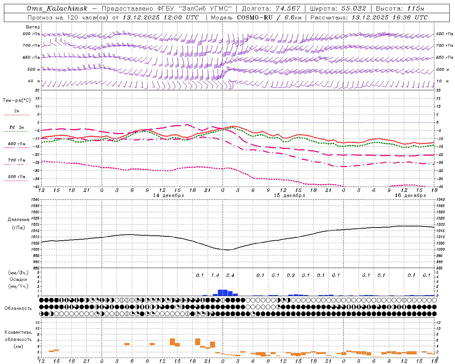Click the (мм/3ч.) unit label
Image resolution: width=455 pixels, height=364 pixels.
click(18, 273)
